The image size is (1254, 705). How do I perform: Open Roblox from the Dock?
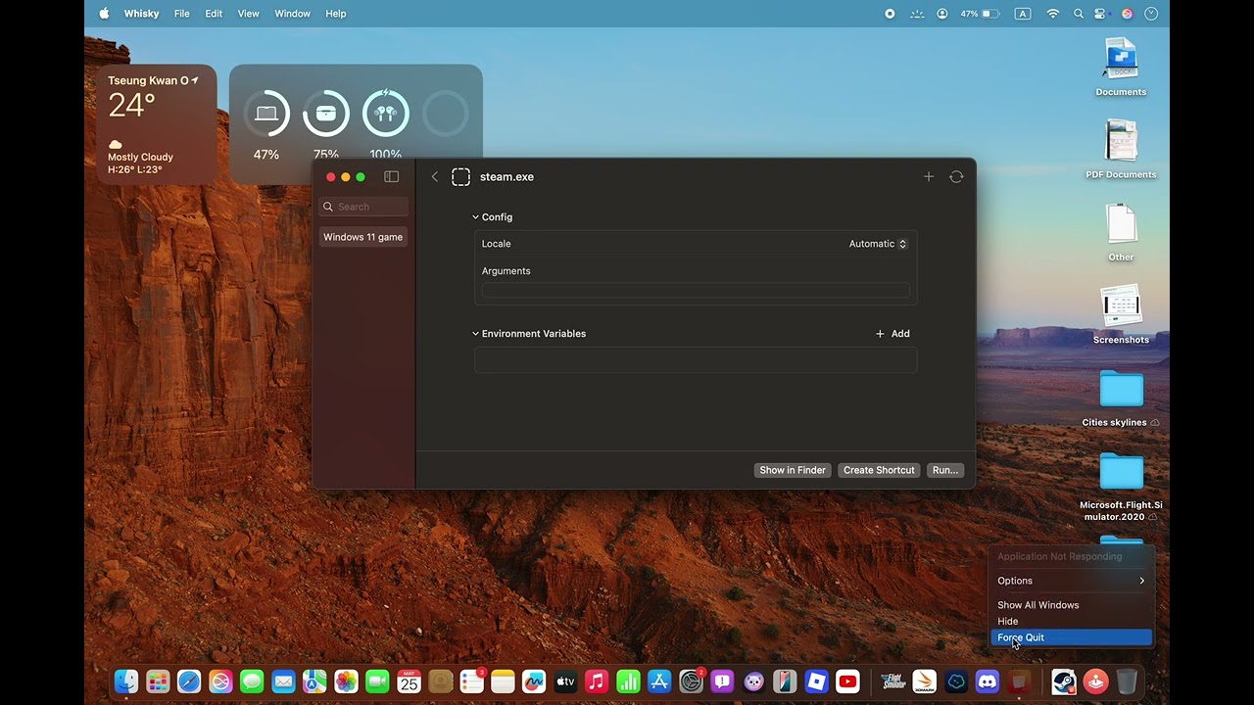816,681
